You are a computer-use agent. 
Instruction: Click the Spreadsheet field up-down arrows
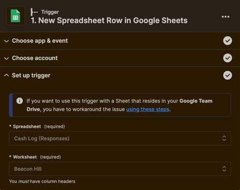point(224,138)
